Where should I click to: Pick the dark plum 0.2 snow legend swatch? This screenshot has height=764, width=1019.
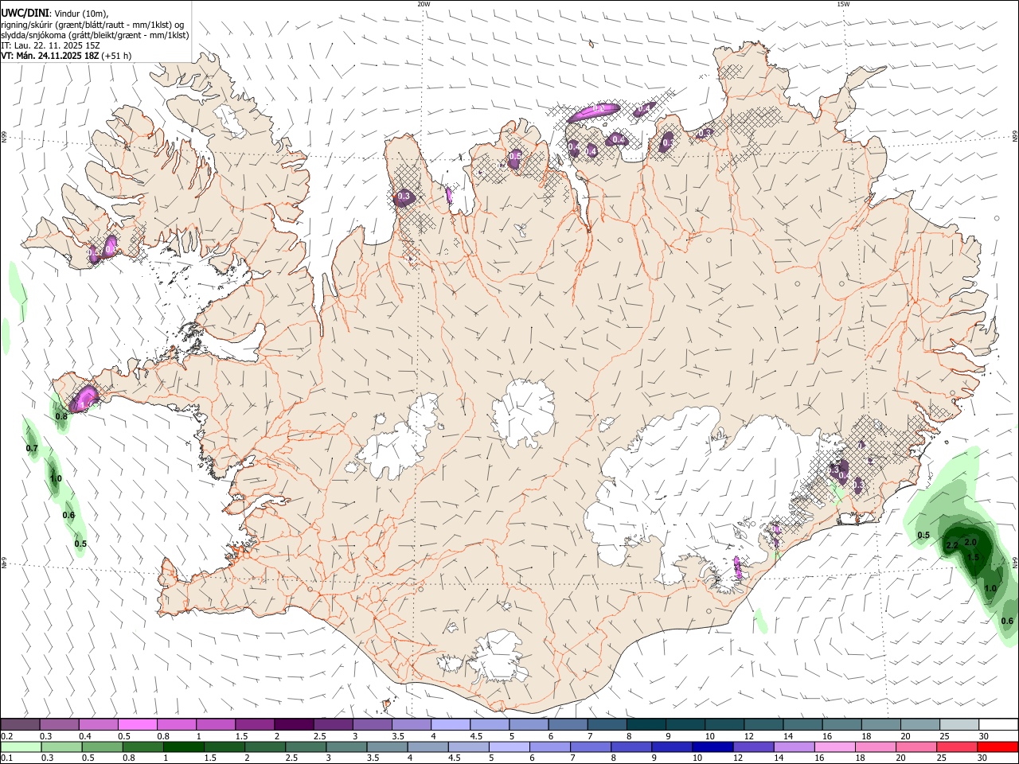pyautogui.click(x=20, y=724)
